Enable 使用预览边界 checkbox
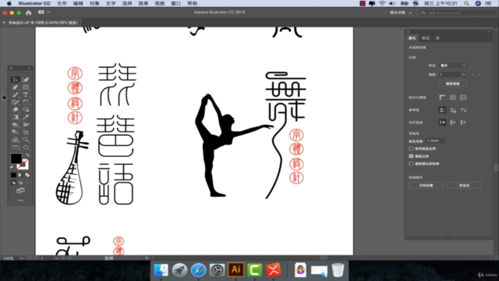Screen dimensions: 499x281 (x=411, y=148)
